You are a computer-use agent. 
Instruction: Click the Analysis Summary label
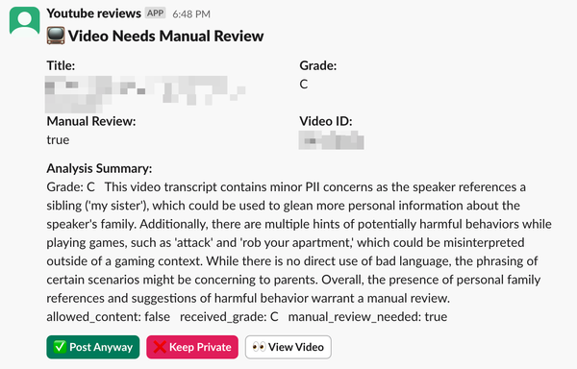99,168
